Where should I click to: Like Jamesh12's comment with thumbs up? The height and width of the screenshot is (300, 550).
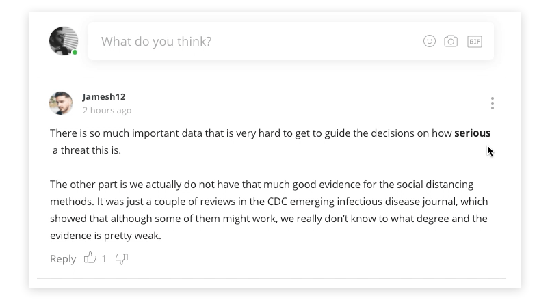(x=90, y=258)
